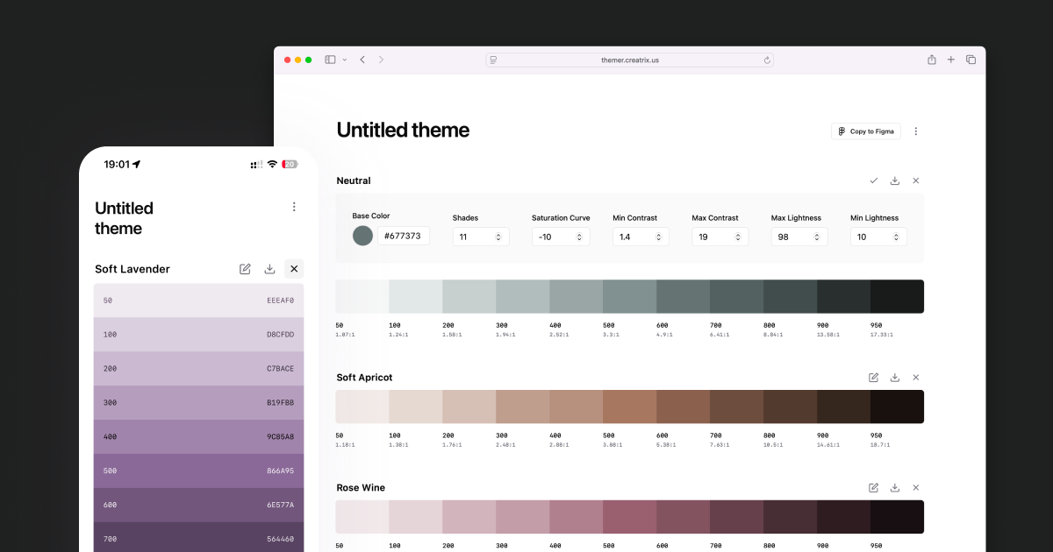Open the Safari share icon
The height and width of the screenshot is (552, 1053).
coord(932,60)
